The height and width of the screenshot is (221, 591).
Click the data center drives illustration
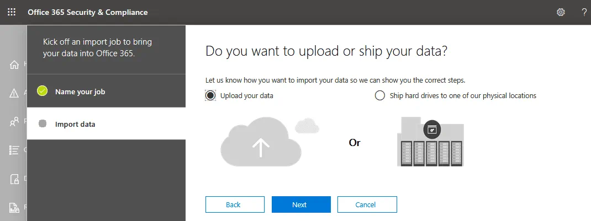430,143
